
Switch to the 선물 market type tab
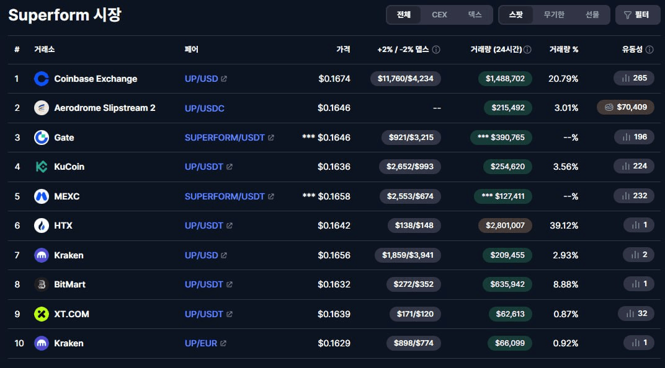592,15
